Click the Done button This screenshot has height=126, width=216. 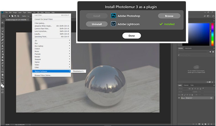click(131, 36)
